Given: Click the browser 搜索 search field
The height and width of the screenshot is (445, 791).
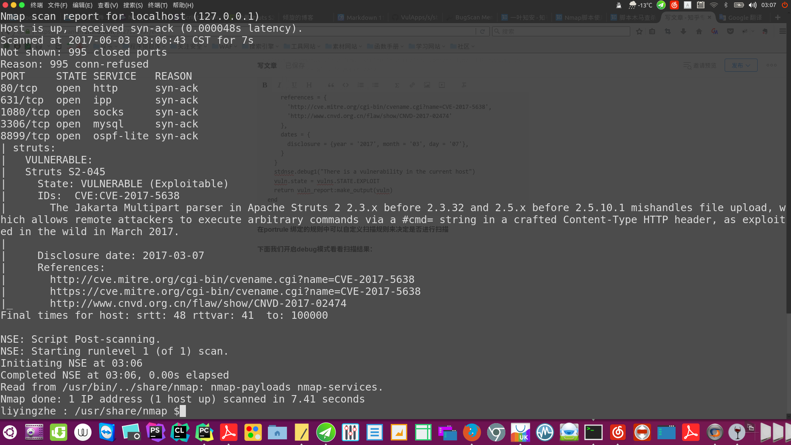Looking at the screenshot, I should tap(561, 31).
